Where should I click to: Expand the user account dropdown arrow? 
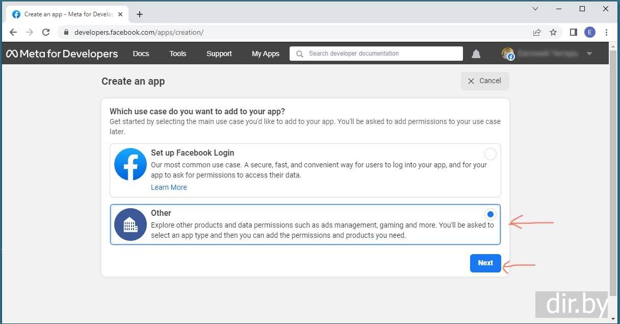(589, 54)
